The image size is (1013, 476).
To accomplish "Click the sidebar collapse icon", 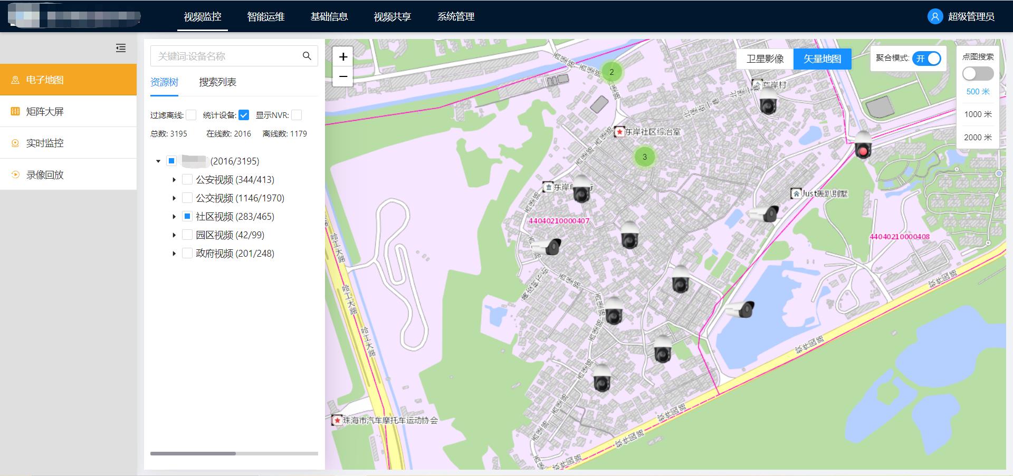I will point(121,48).
